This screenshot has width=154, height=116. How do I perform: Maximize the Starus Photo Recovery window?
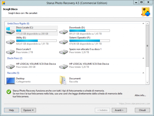(141, 2)
